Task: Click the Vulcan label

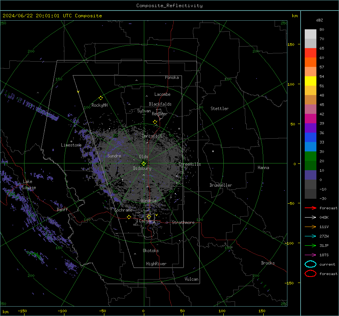Action: coord(192,279)
